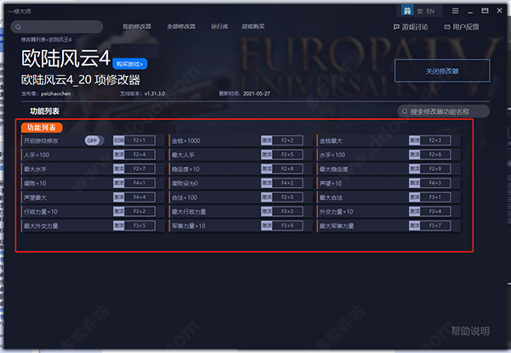Click the blue 购买游戏> button
The height and width of the screenshot is (353, 511).
tap(129, 64)
